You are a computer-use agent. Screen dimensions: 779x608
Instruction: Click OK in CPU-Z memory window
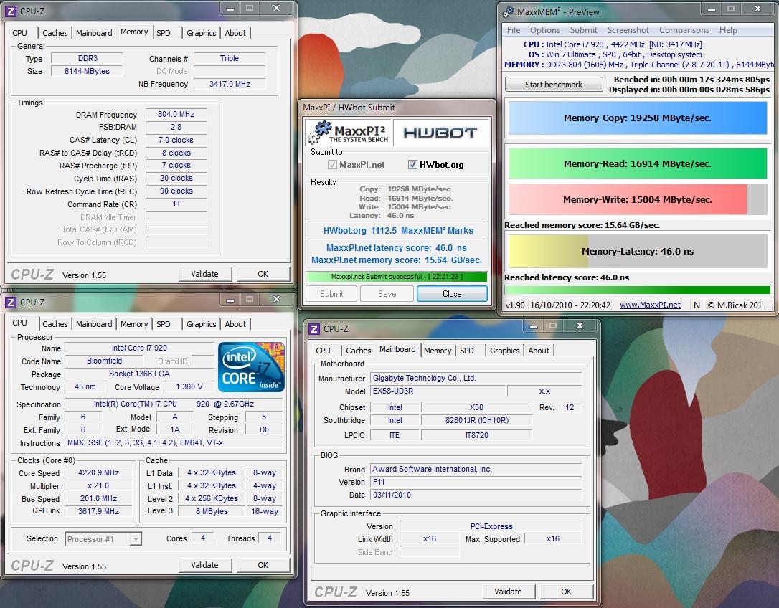pyautogui.click(x=263, y=274)
